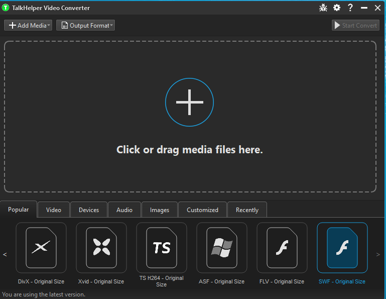Go to previous formats with left arrow
The height and width of the screenshot is (299, 386).
pyautogui.click(x=5, y=254)
